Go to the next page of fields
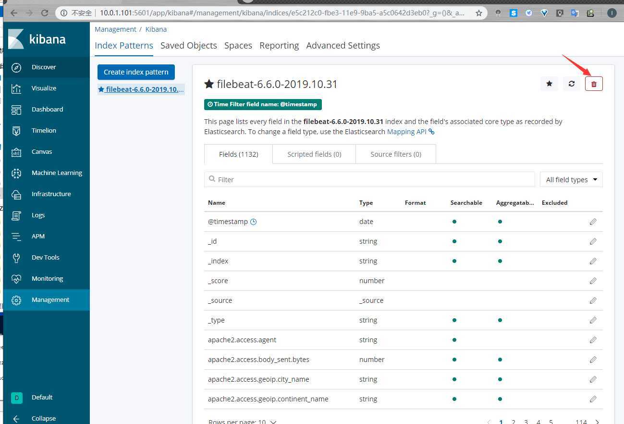 click(x=597, y=422)
